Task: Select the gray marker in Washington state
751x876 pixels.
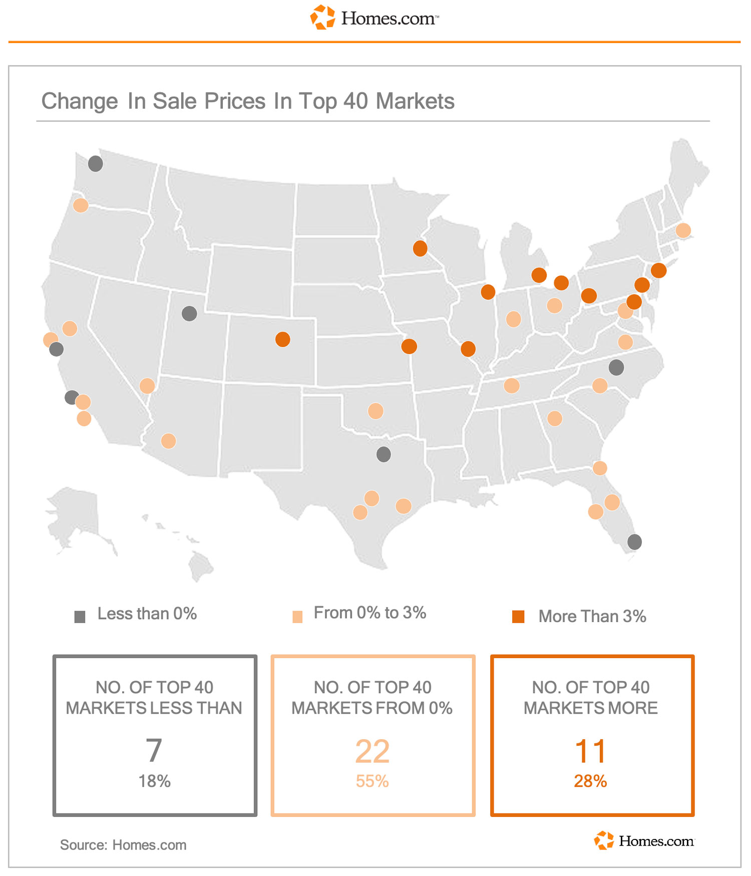Action: [x=96, y=163]
